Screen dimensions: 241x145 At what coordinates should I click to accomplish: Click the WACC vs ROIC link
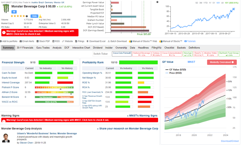coord(10,102)
